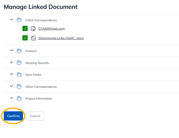Uncheck the 07AddWidget.png checkbox
The width and height of the screenshot is (179, 138).
[25, 28]
